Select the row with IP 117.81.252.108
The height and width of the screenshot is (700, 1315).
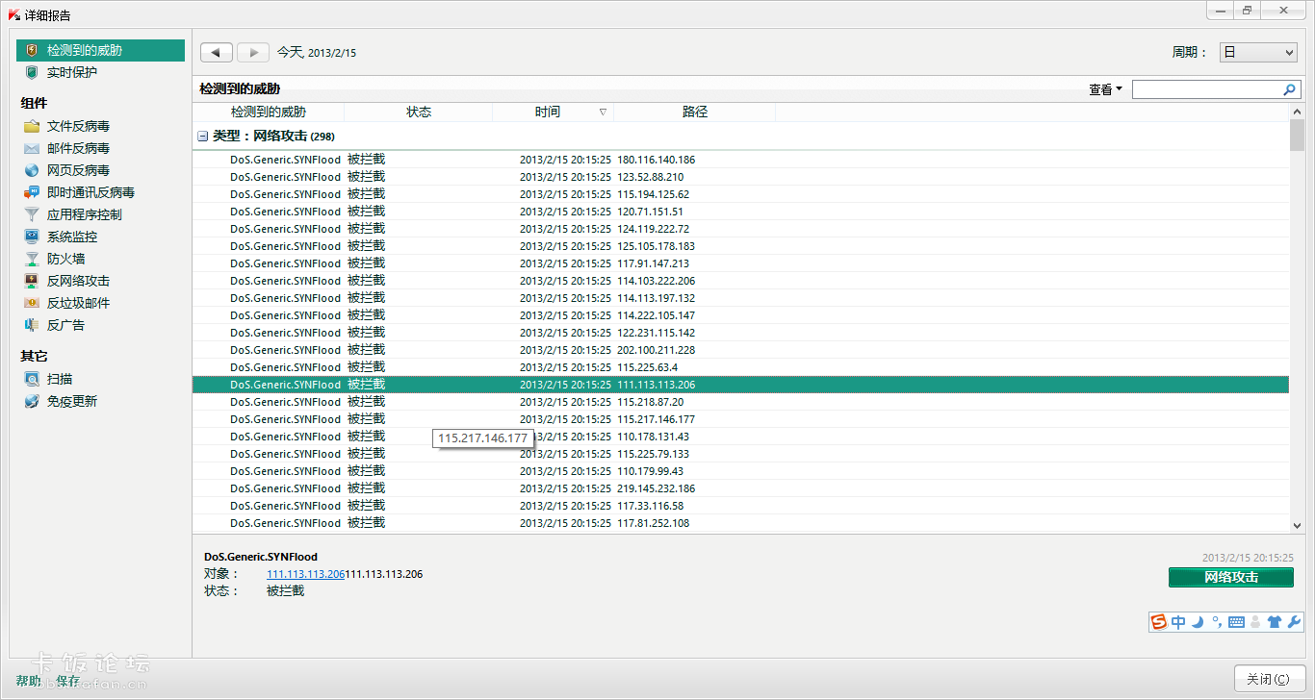coord(741,523)
